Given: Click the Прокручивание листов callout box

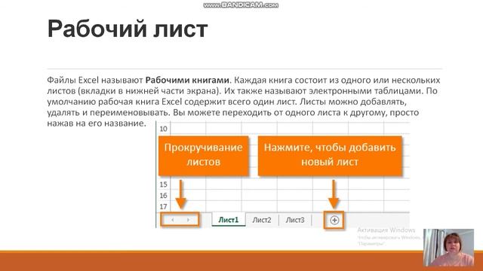Looking at the screenshot, I should [203, 156].
